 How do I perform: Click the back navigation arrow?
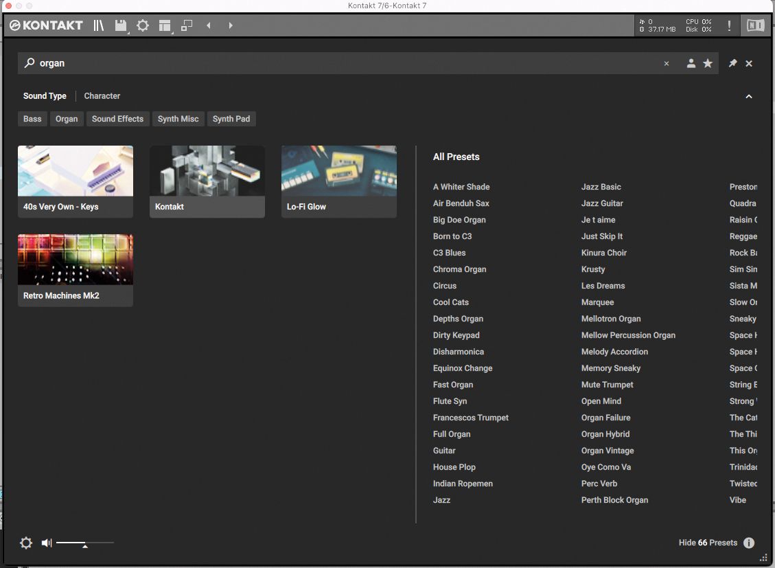tap(209, 25)
